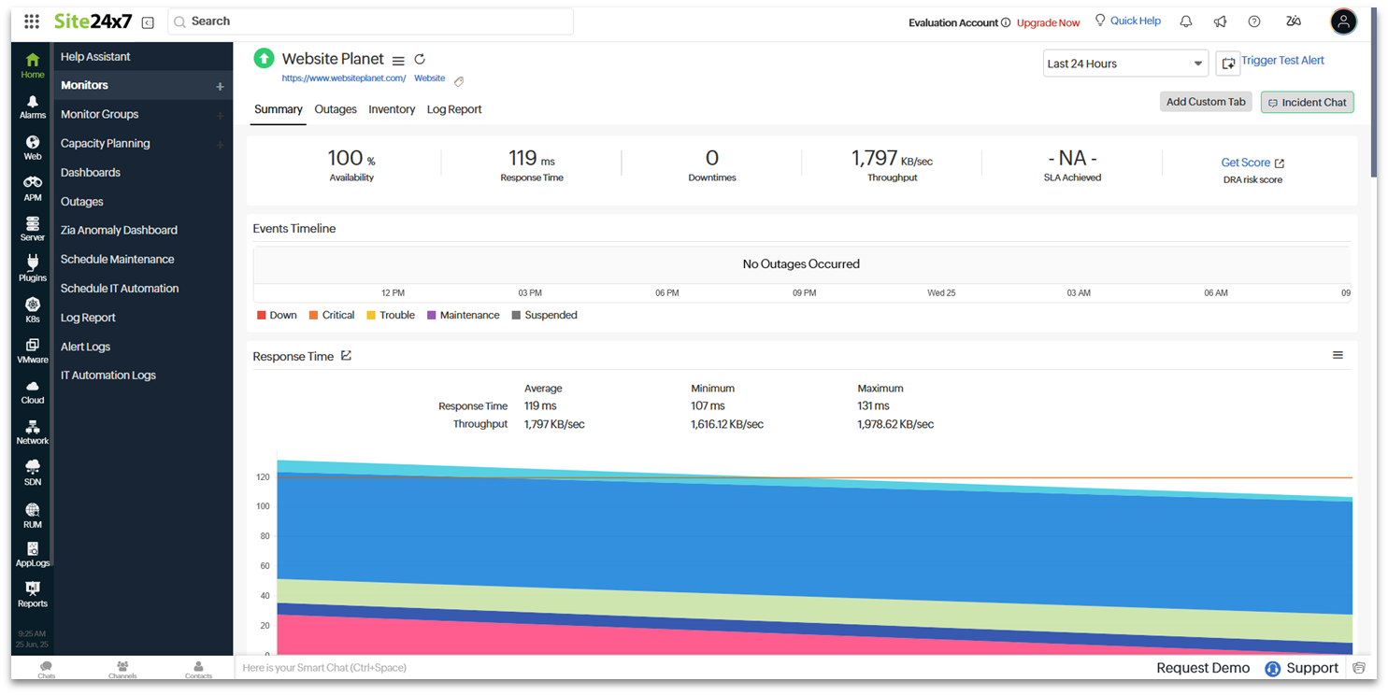Select the K8s sidebar icon
This screenshot has height=695, width=1388.
pos(32,308)
